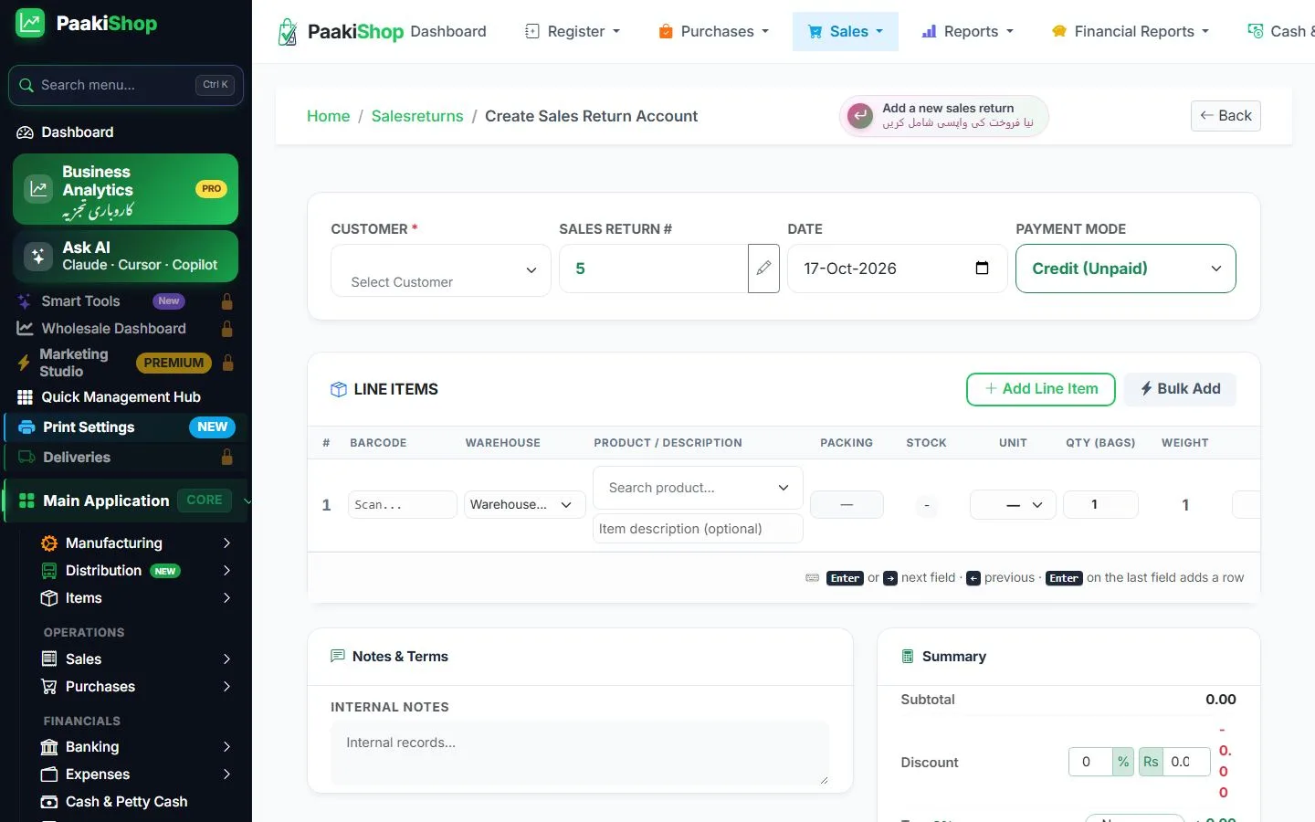Click the Purchases cart icon in the sidebar
This screenshot has width=1315, height=822.
(49, 687)
